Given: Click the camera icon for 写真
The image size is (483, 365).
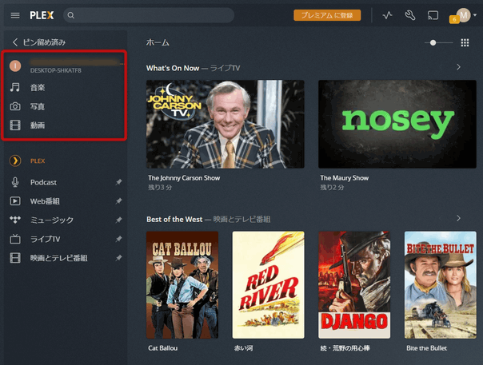Looking at the screenshot, I should pyautogui.click(x=15, y=106).
